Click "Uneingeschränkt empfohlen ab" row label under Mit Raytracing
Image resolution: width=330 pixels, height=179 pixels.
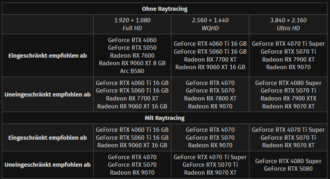click(x=48, y=165)
